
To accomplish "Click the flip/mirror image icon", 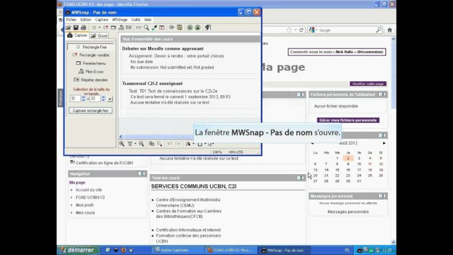I will 188,143.
